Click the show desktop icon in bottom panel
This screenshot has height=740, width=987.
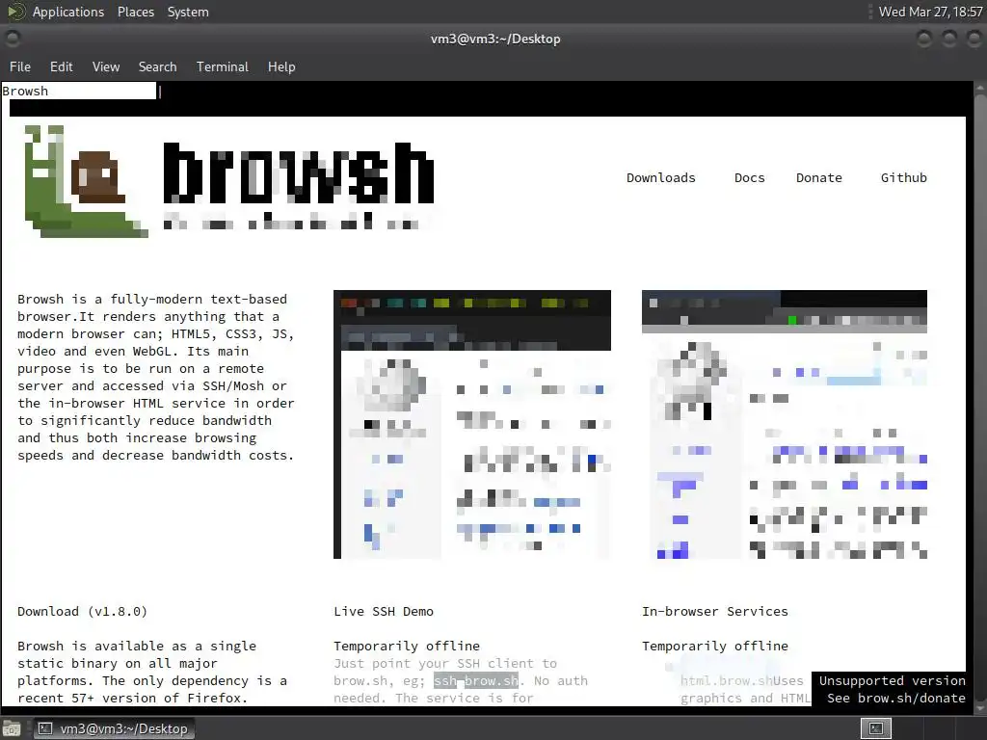(x=12, y=728)
